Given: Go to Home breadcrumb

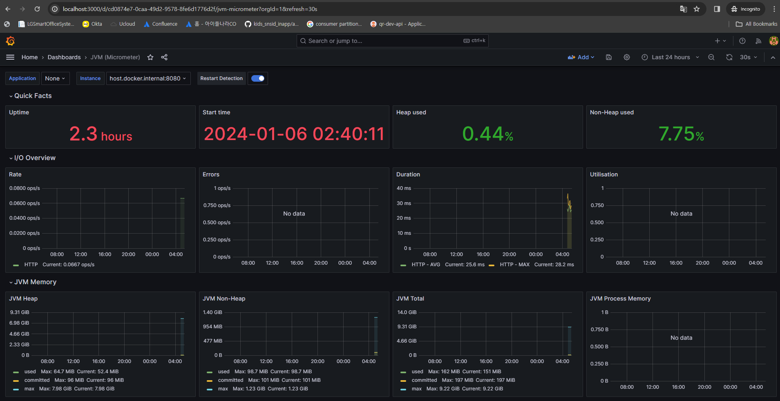Looking at the screenshot, I should click(x=29, y=57).
